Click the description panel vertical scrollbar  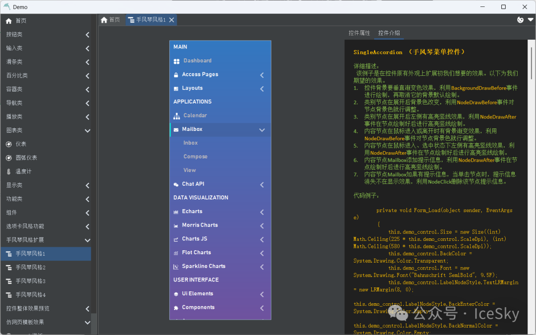pos(533,74)
